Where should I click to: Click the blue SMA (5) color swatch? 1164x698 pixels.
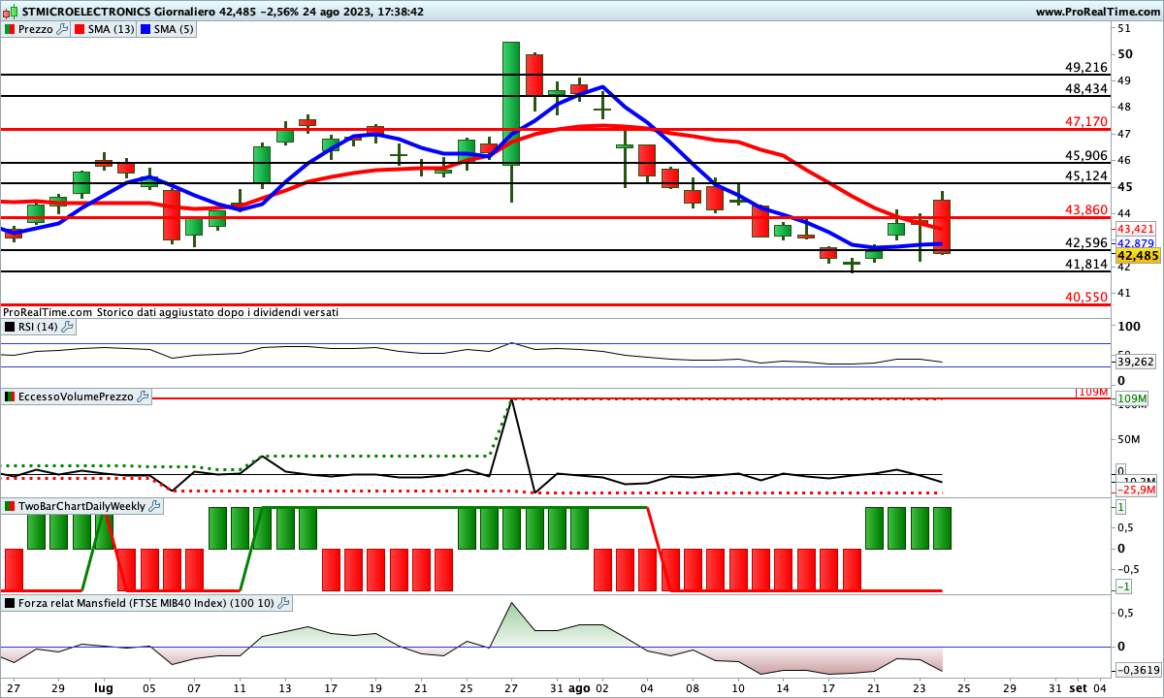pos(145,29)
